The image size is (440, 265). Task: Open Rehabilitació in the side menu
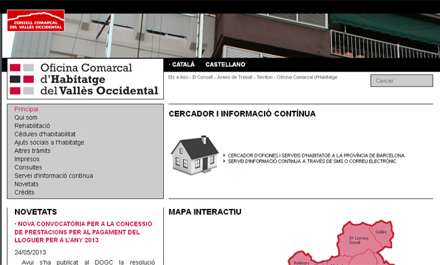(x=32, y=126)
